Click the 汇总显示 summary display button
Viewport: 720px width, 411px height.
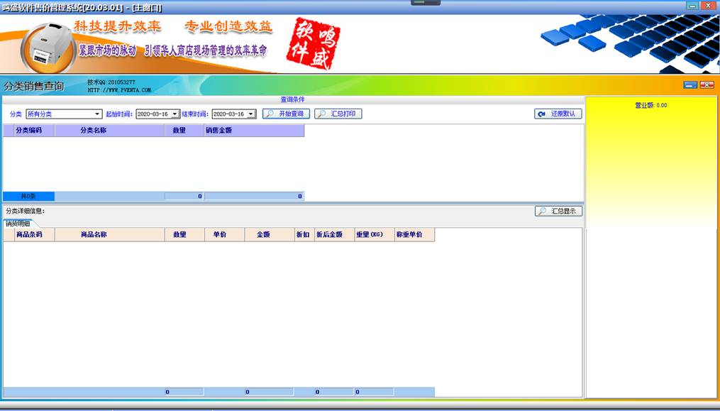click(558, 212)
